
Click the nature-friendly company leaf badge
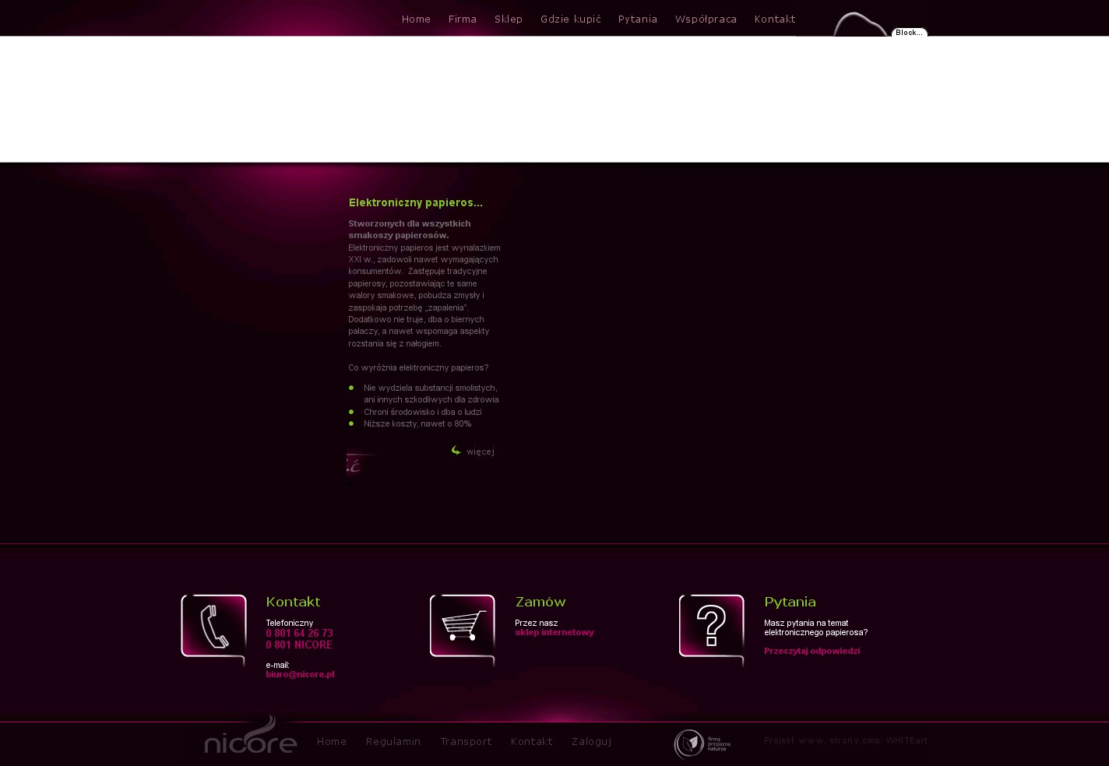tap(702, 744)
